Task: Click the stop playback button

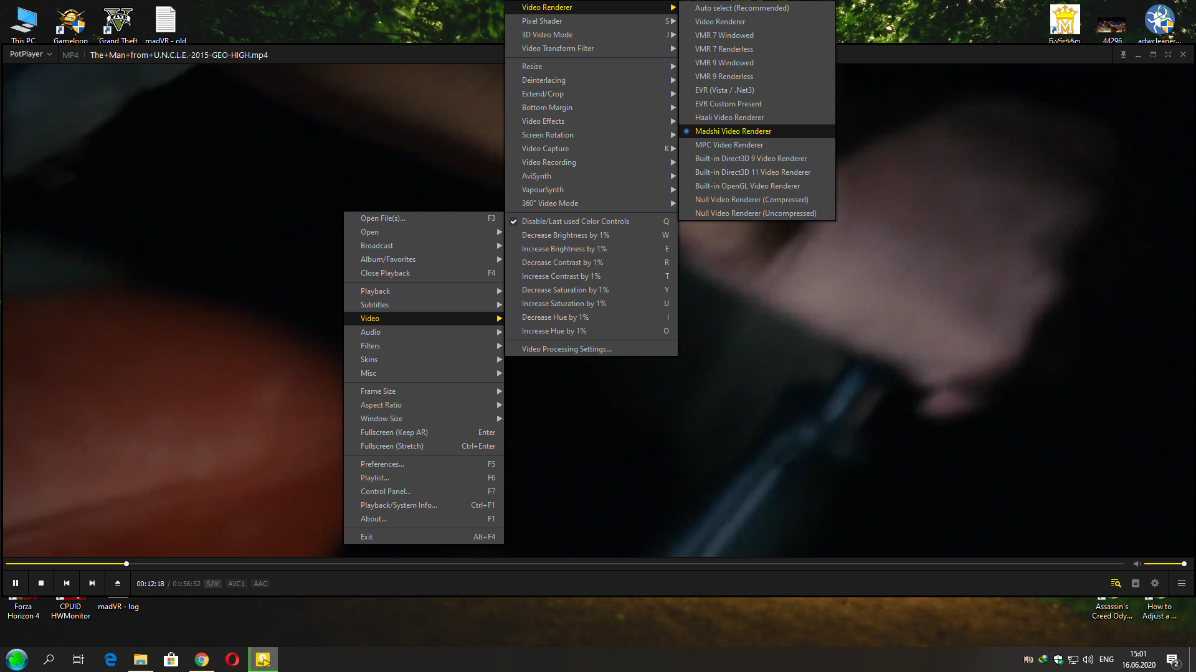Action: coord(41,584)
